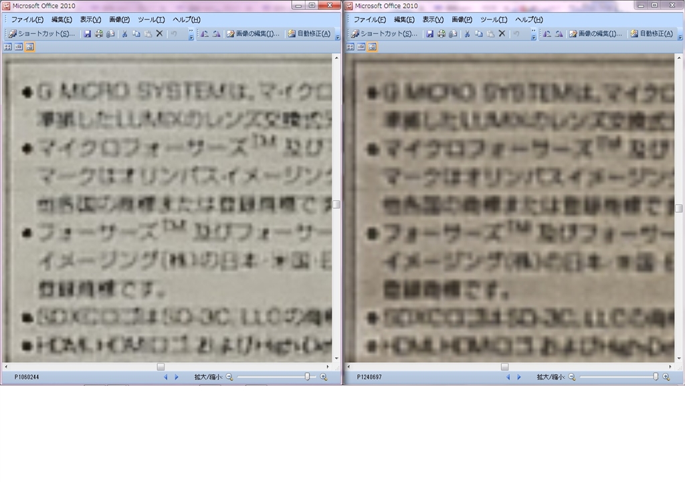This screenshot has height=482, width=685.
Task: Click Cut scissors icon in left P1060244 window
Action: pyautogui.click(x=124, y=33)
